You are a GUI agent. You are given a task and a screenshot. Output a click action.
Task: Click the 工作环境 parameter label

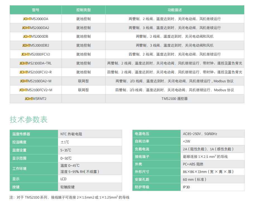click(x=19, y=168)
